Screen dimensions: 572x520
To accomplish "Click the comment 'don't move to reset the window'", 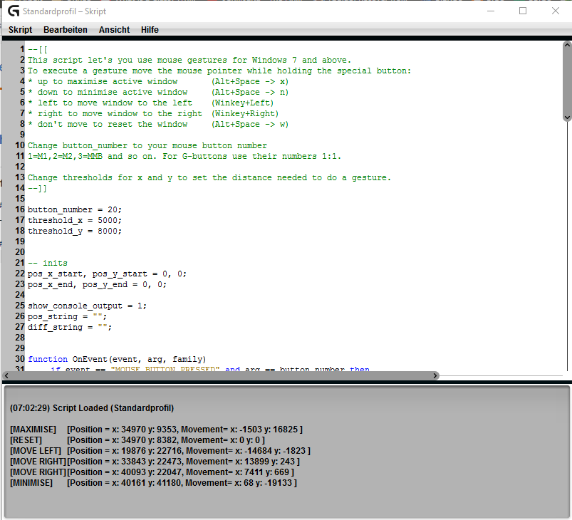I will click(113, 125).
